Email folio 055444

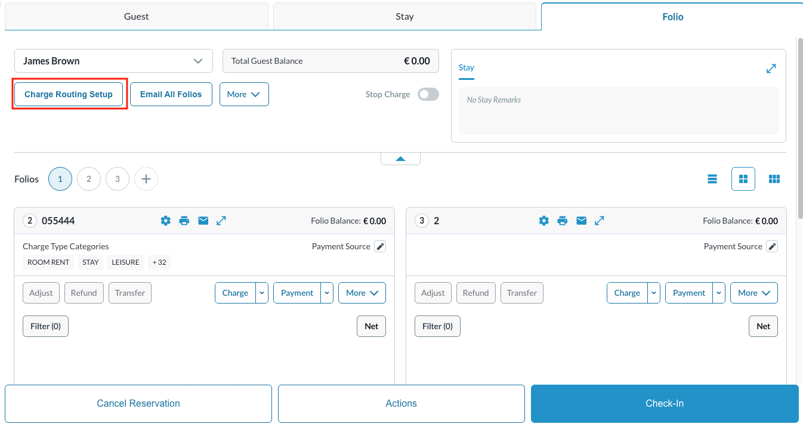click(203, 220)
